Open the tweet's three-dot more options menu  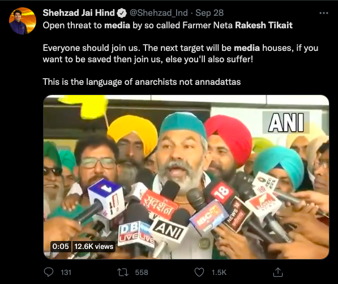323,13
